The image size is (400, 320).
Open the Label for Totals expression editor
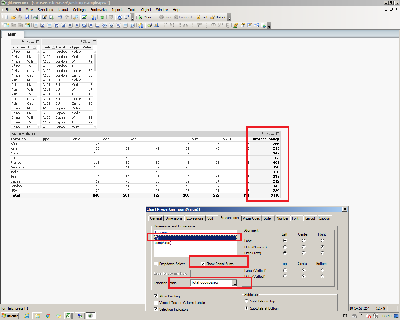tap(234, 283)
